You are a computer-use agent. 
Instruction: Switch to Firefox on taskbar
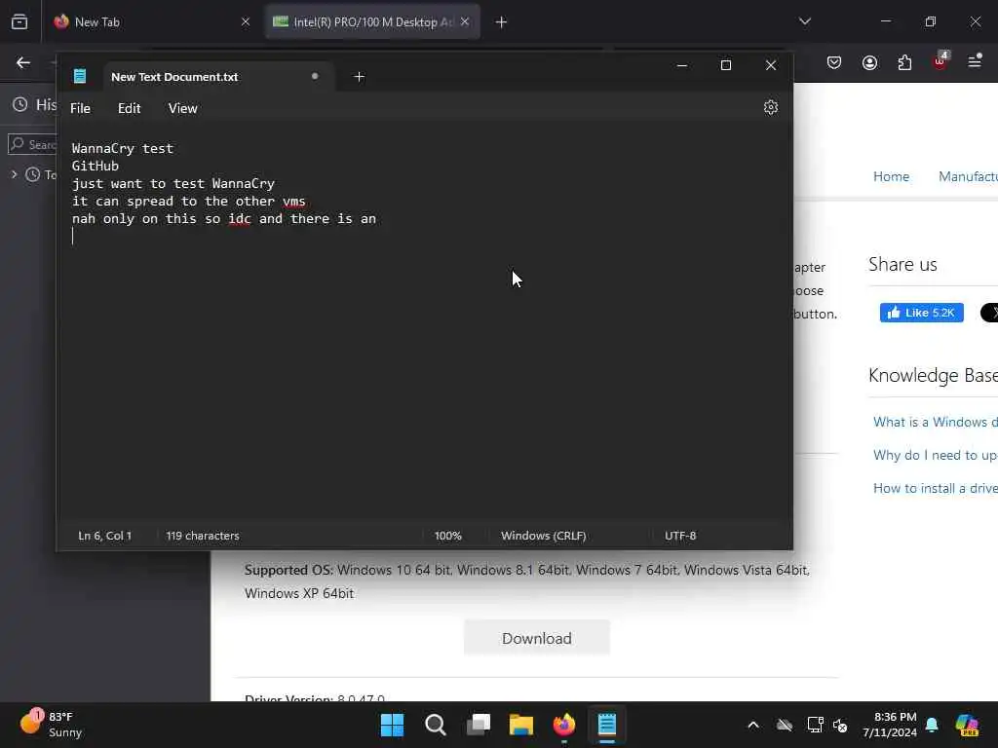(x=564, y=725)
